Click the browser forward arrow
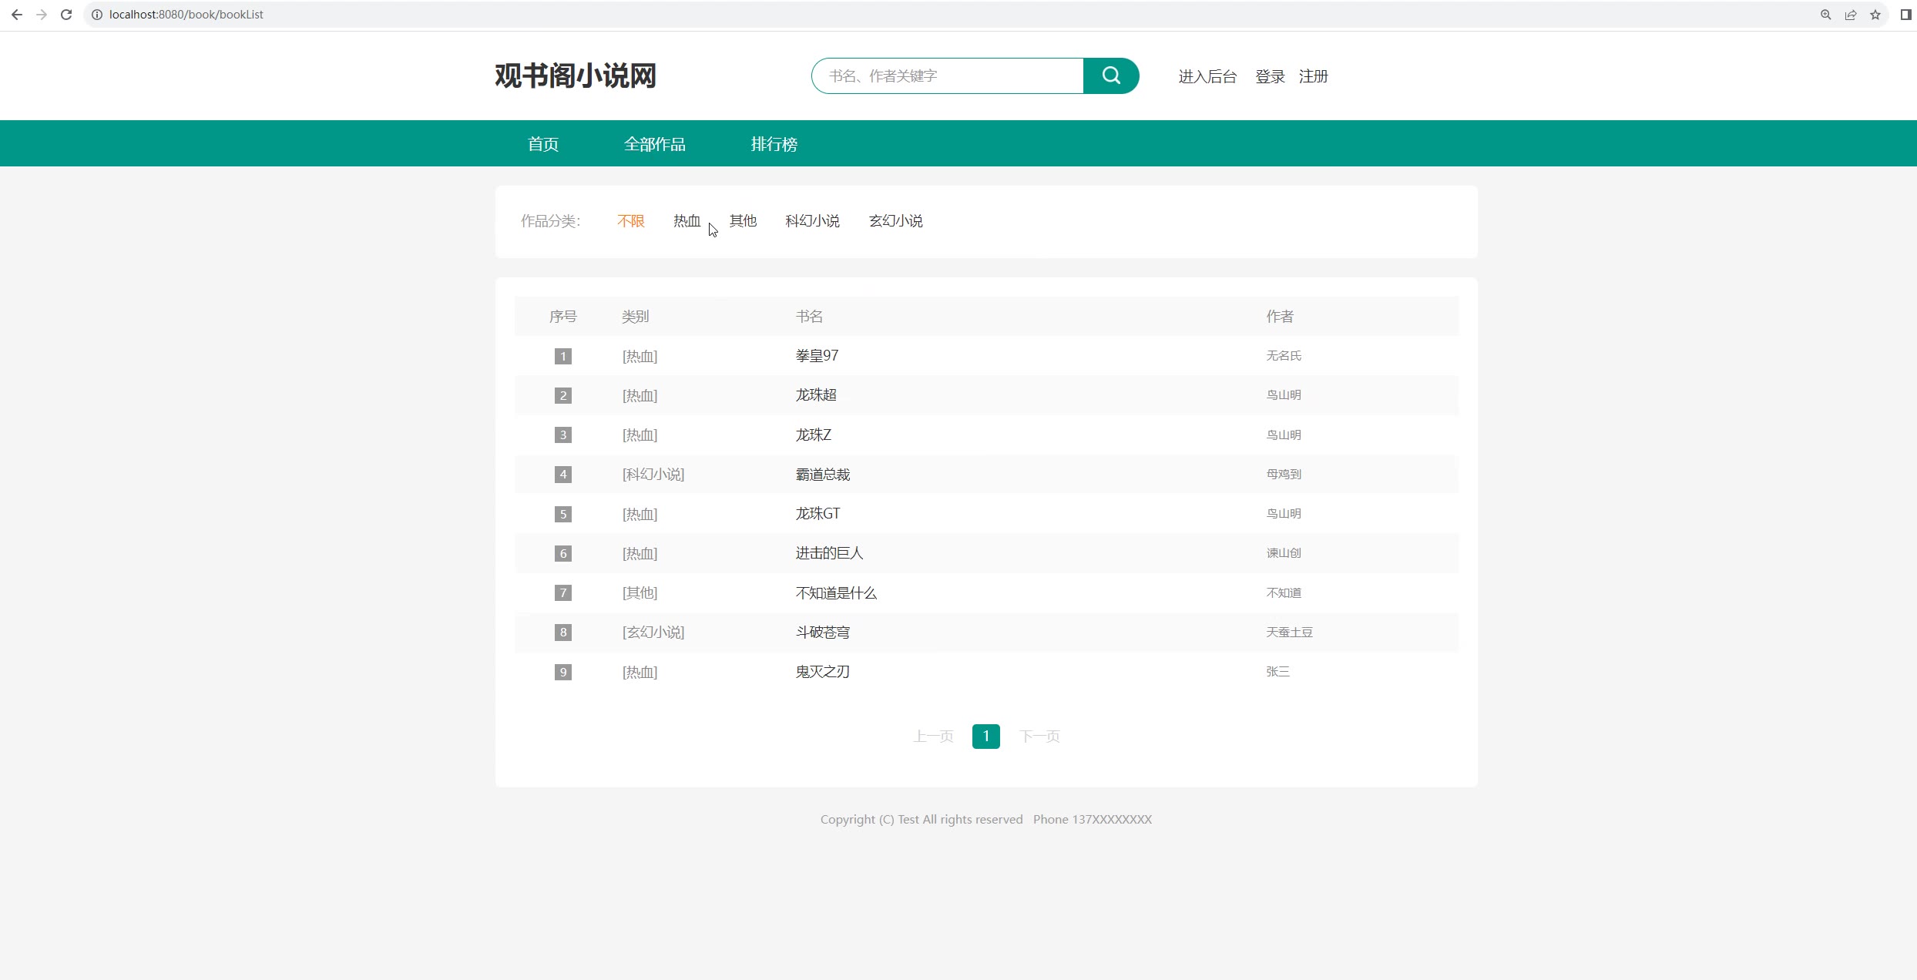This screenshot has width=1917, height=980. [x=42, y=15]
